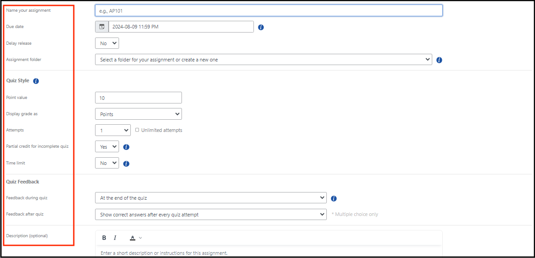Expand the Assignment folder dropdown

point(263,60)
